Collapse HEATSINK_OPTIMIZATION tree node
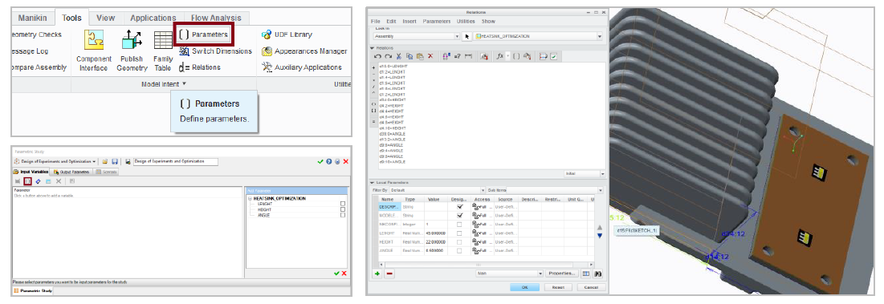Viewport: 884px width, 304px height. [x=250, y=198]
